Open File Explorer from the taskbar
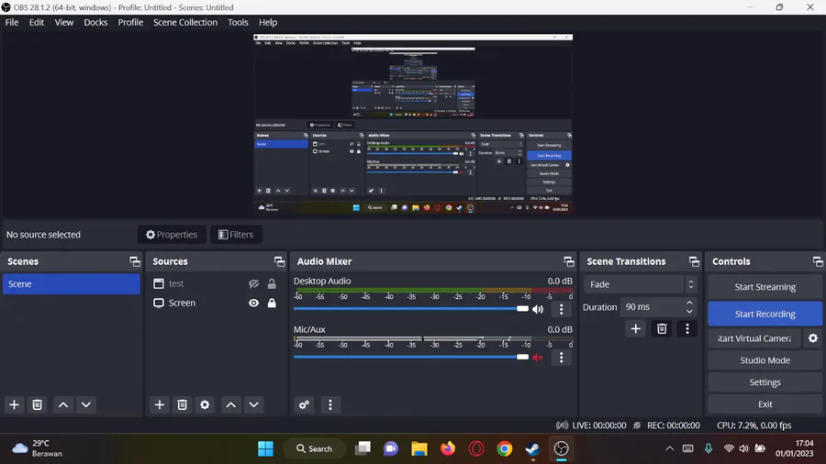 coord(419,448)
